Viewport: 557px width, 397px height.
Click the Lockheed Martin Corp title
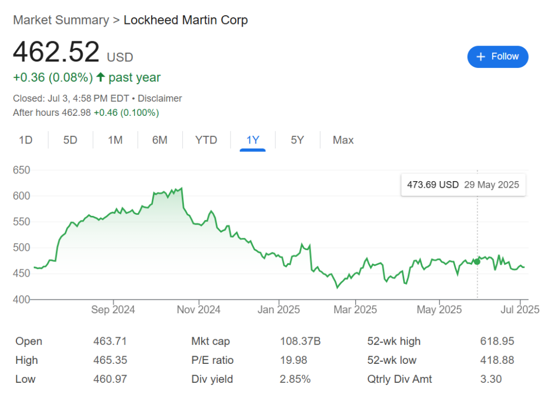185,20
